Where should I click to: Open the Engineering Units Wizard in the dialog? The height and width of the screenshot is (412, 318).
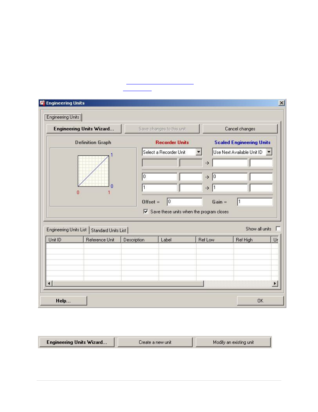[x=84, y=129]
